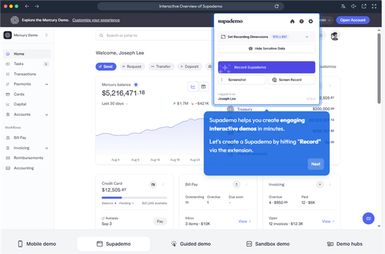
Task: Open the floating guide map button
Action: point(369,218)
